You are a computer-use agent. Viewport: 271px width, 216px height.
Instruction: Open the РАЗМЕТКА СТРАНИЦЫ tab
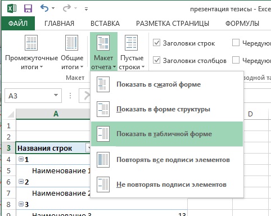[173, 24]
